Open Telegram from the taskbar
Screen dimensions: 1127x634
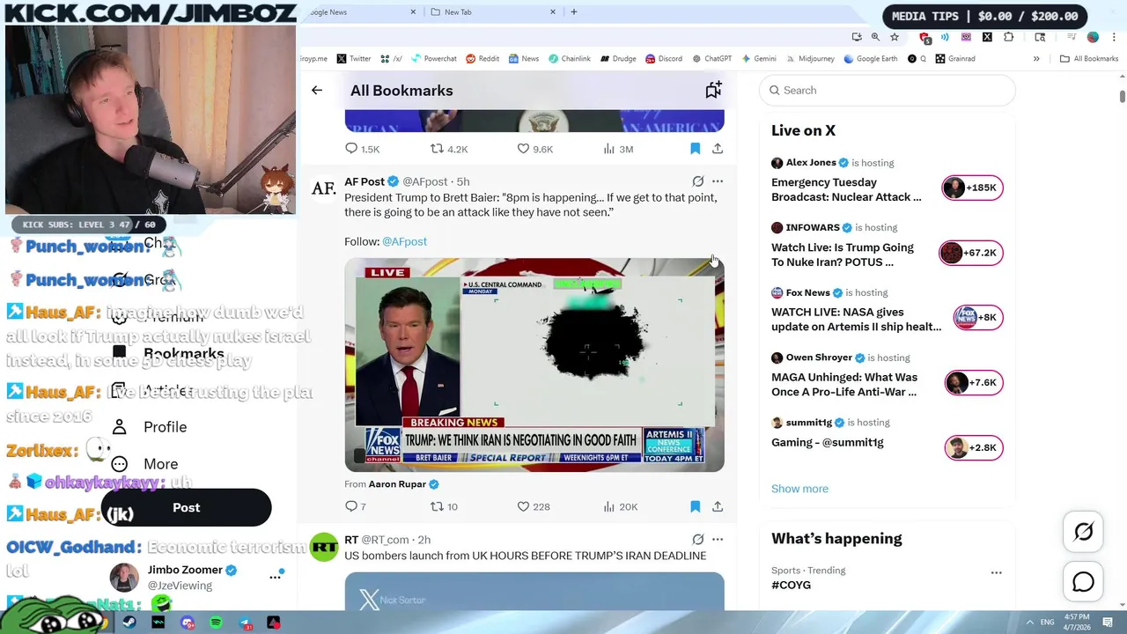pyautogui.click(x=245, y=623)
